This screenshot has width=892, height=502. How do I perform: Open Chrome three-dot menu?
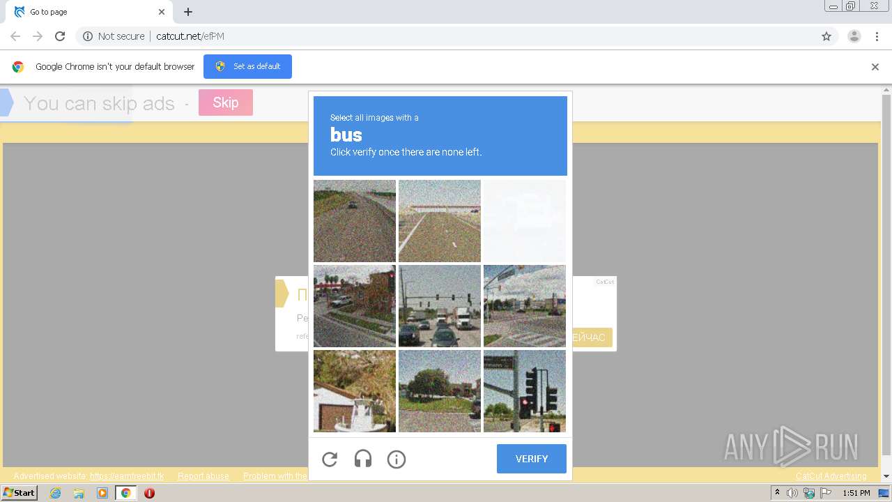click(x=877, y=36)
